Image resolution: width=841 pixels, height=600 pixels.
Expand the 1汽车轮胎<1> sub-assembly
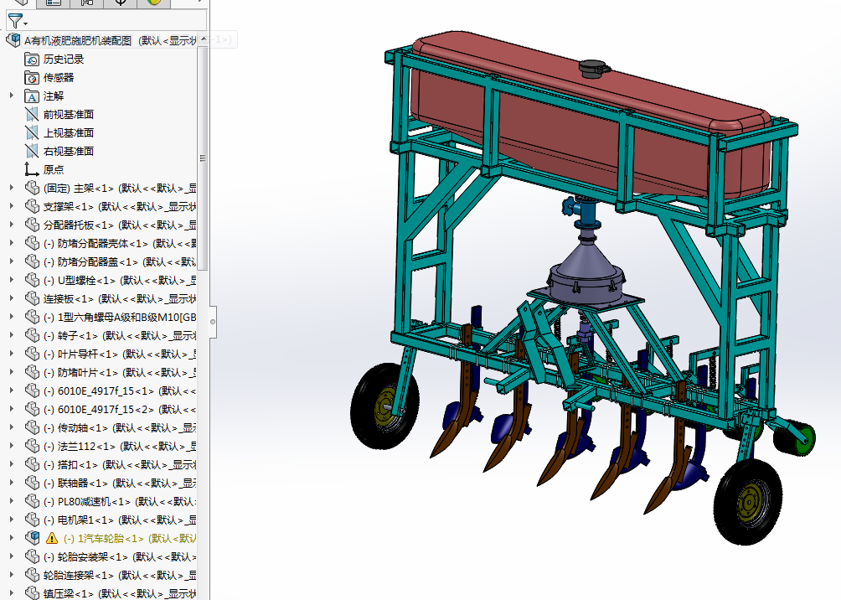coord(11,537)
